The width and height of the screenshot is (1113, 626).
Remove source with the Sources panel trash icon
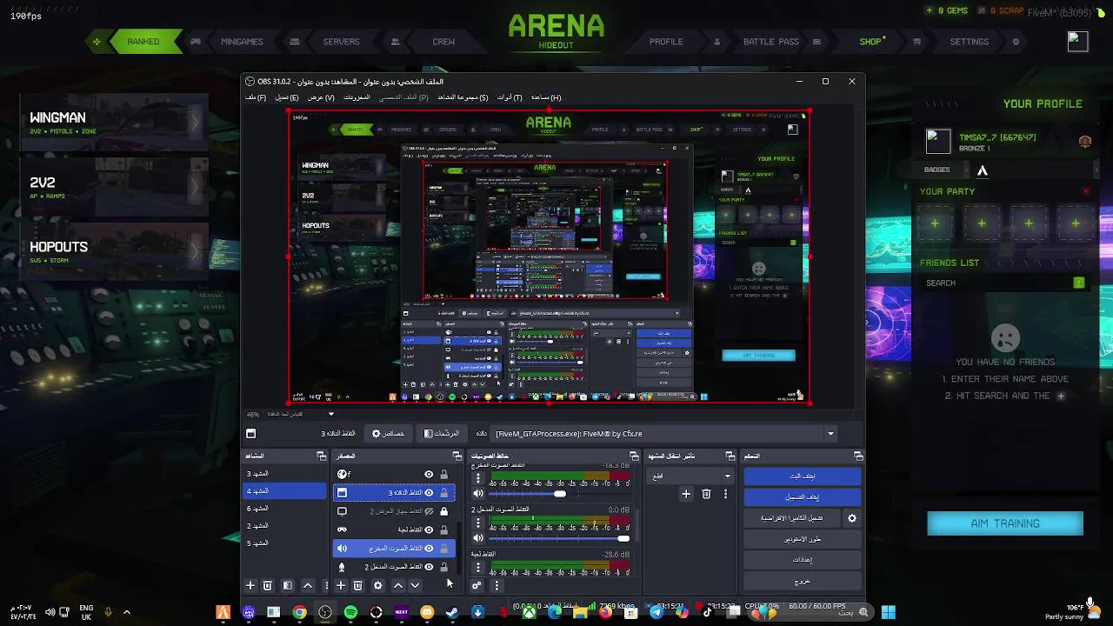click(x=357, y=586)
